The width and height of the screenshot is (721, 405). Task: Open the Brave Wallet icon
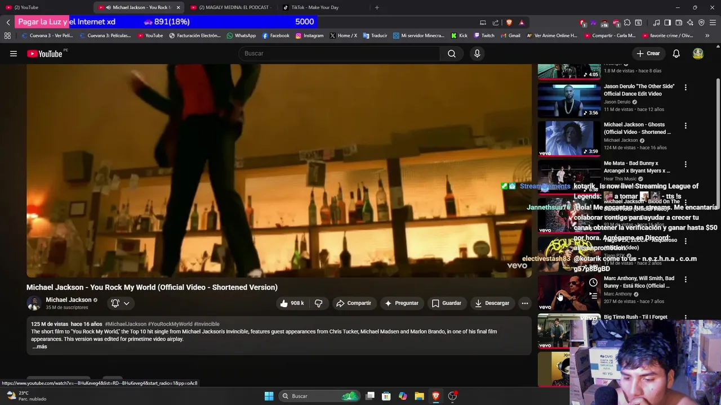pyautogui.click(x=679, y=22)
